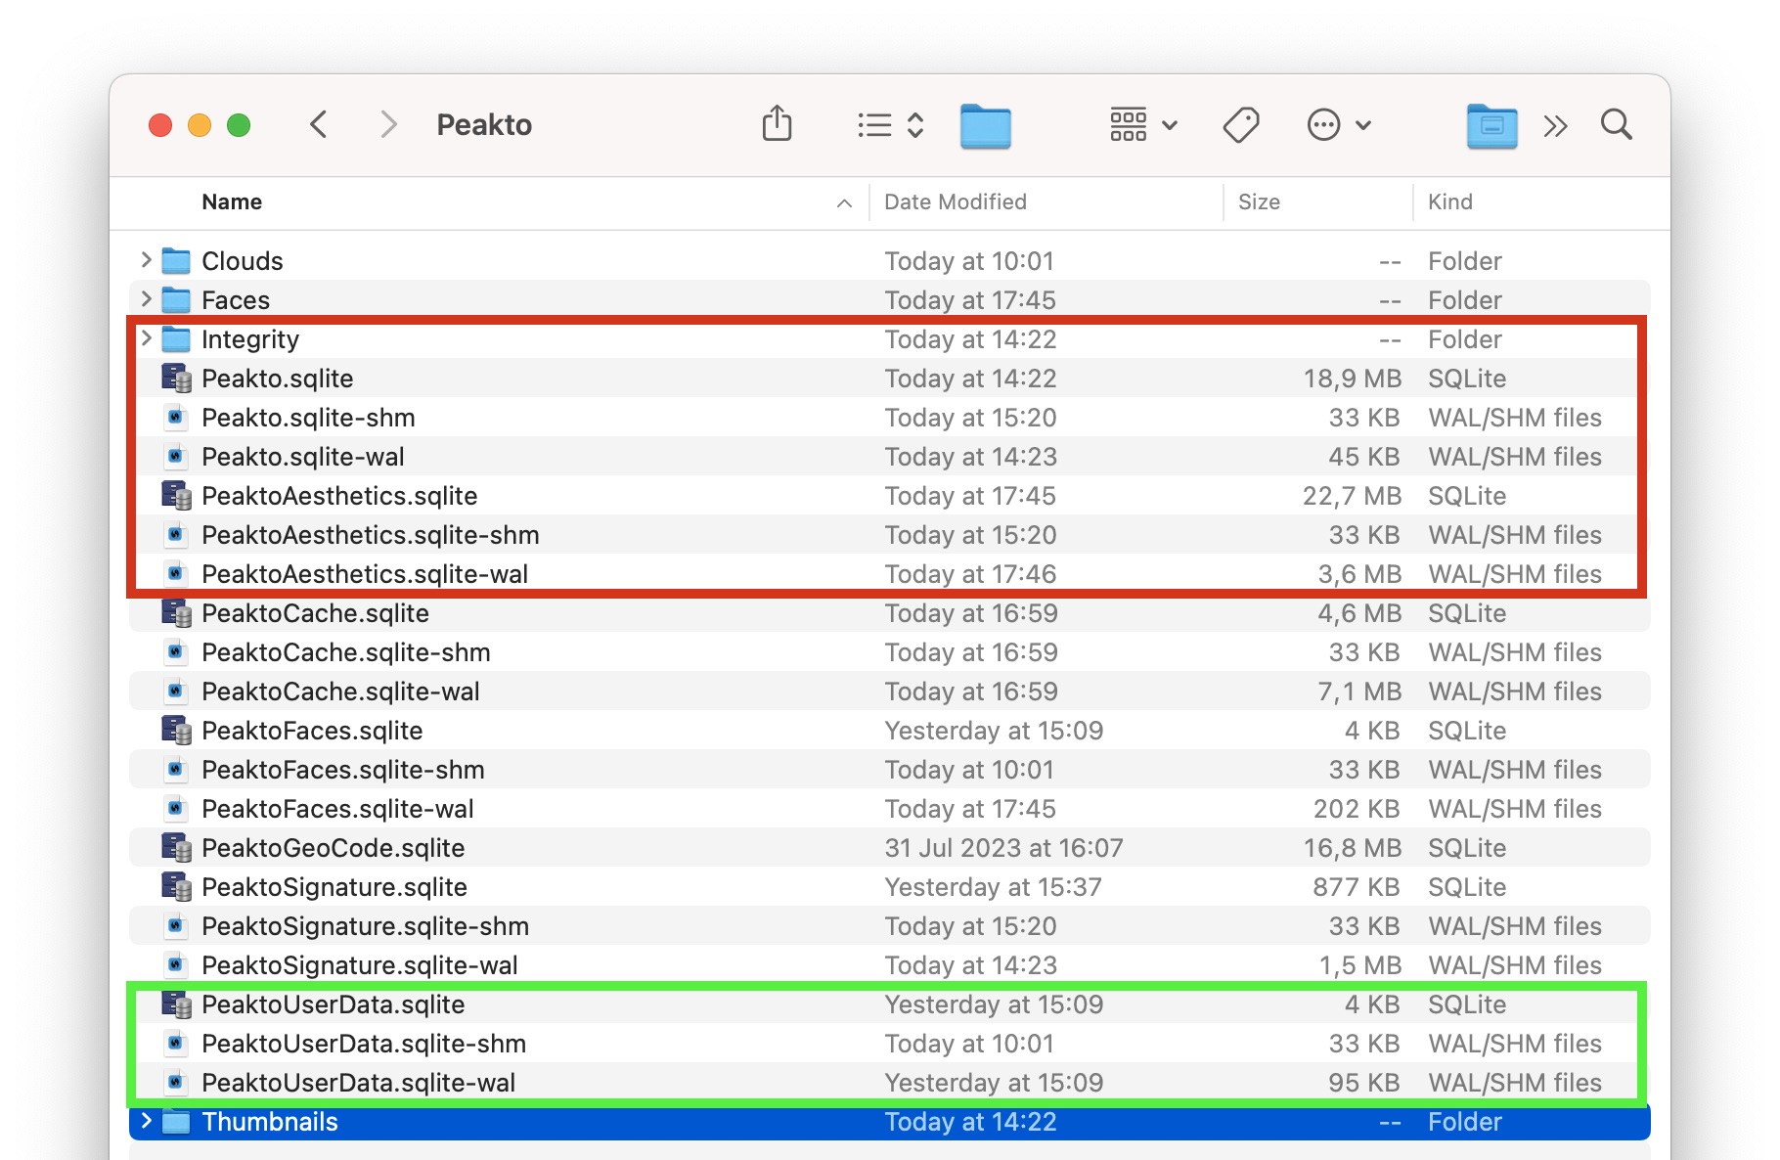Click the 31 Jul 2023 at 16:07 date

tap(1003, 848)
